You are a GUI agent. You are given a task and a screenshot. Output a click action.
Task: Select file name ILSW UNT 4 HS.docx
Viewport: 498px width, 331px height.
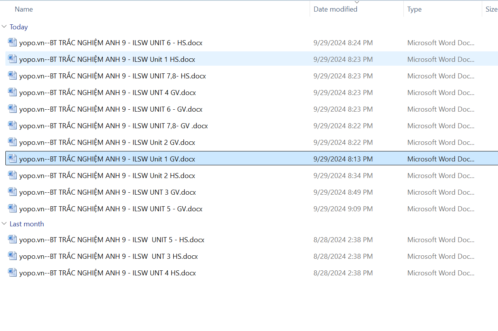tap(108, 273)
